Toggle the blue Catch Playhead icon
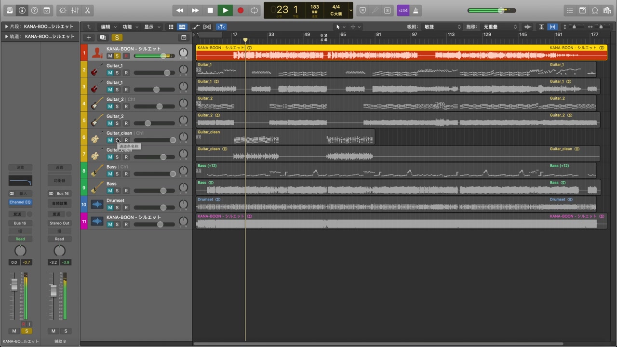Screen dimensions: 617x347 pos(221,27)
